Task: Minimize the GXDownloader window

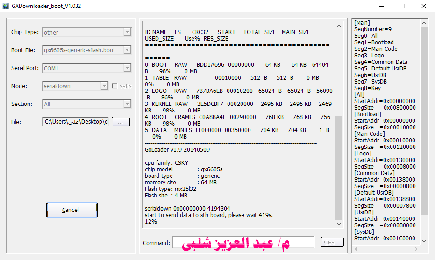Action: tap(381, 6)
